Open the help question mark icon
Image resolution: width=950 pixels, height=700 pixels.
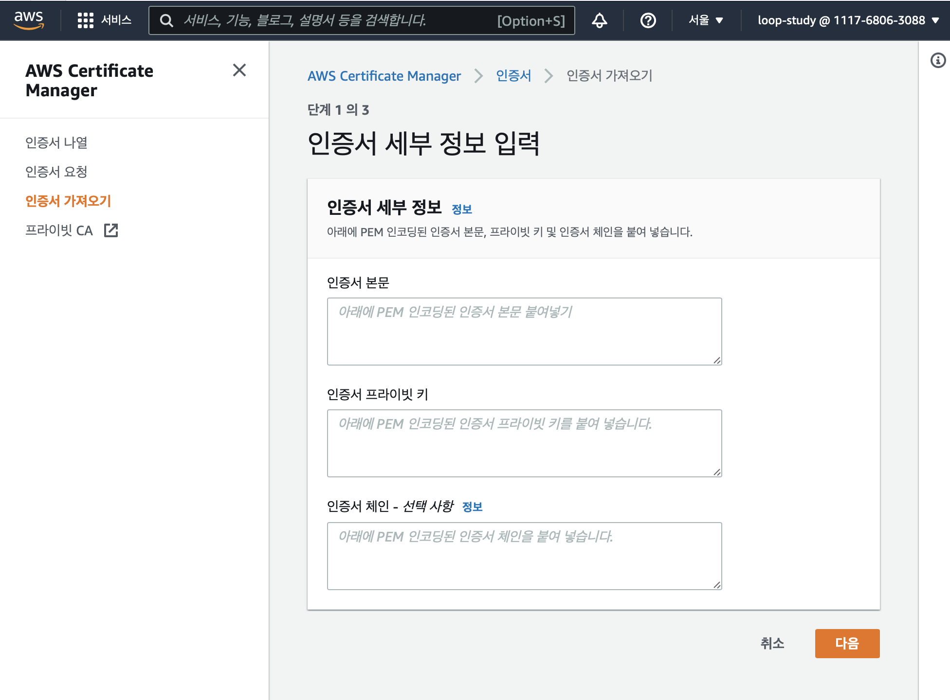pyautogui.click(x=648, y=20)
